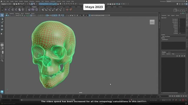
Task: Click the view cube in viewport corner
Action: pos(152,22)
